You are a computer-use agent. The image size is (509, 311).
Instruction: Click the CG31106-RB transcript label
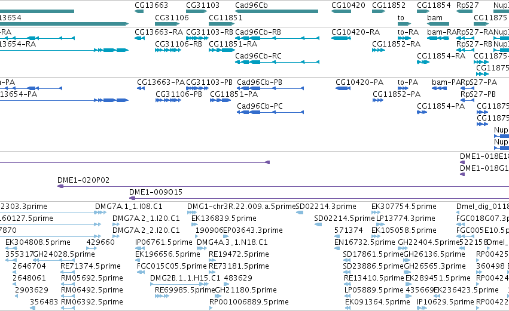pos(179,44)
